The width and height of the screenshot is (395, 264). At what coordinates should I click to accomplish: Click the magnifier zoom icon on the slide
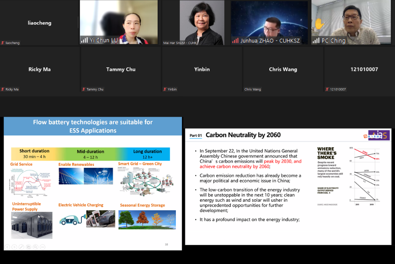click(x=35, y=247)
